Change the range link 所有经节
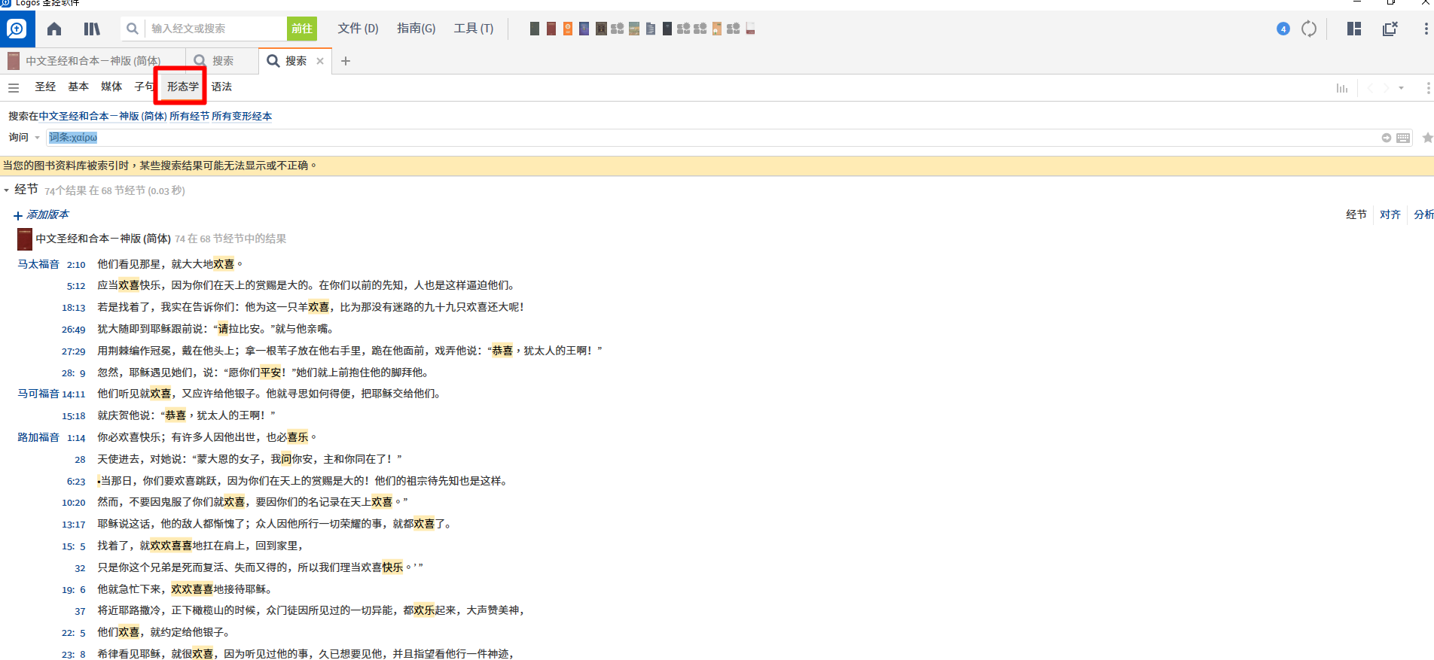This screenshot has width=1434, height=660. pyautogui.click(x=189, y=116)
